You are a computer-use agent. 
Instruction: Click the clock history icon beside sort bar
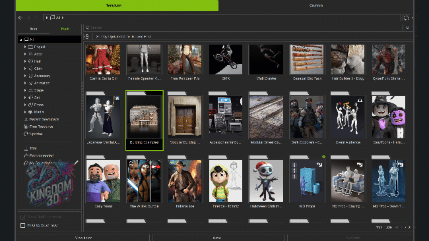coord(87,36)
